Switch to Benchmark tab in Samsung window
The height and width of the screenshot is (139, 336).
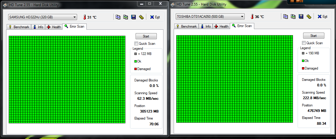pyautogui.click(x=19, y=27)
